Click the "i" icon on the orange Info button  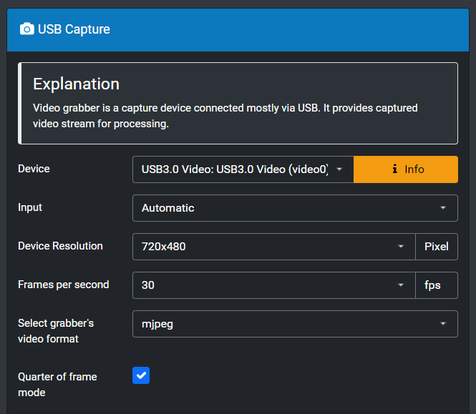(395, 169)
